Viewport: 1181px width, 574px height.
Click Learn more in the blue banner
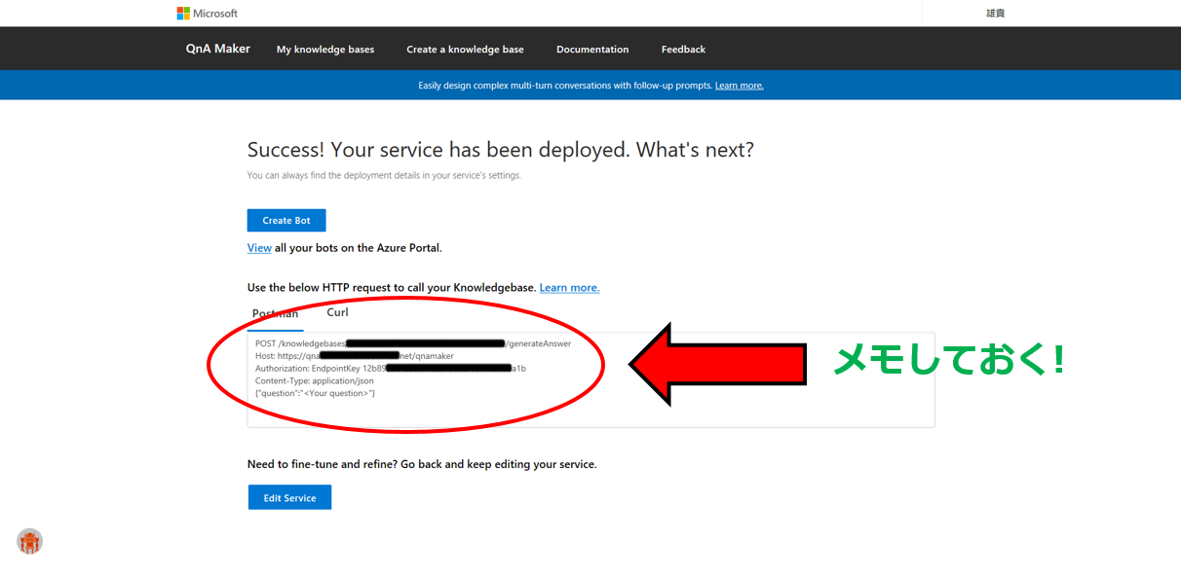[740, 86]
